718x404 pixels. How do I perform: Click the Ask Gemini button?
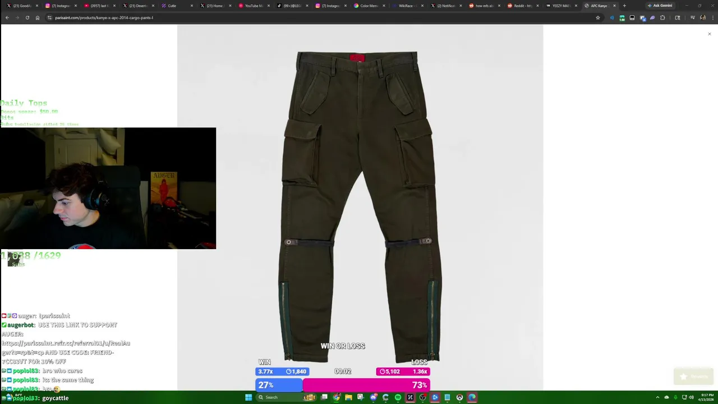tap(660, 6)
